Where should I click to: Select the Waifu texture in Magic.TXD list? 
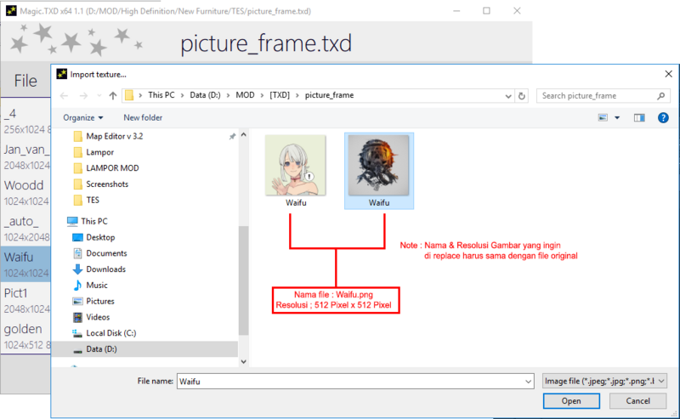click(x=25, y=264)
